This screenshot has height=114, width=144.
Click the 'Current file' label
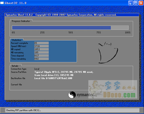pyautogui.click(x=16, y=85)
